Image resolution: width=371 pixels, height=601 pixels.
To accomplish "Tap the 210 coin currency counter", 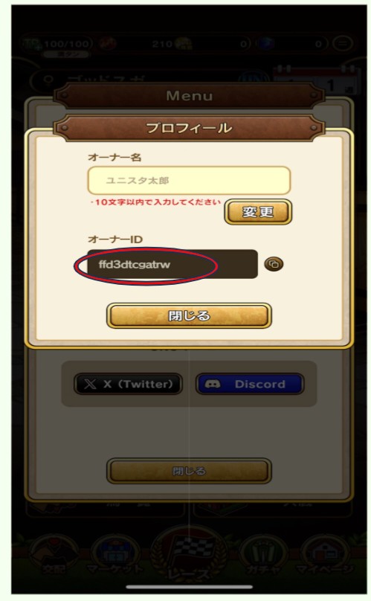I will point(172,44).
